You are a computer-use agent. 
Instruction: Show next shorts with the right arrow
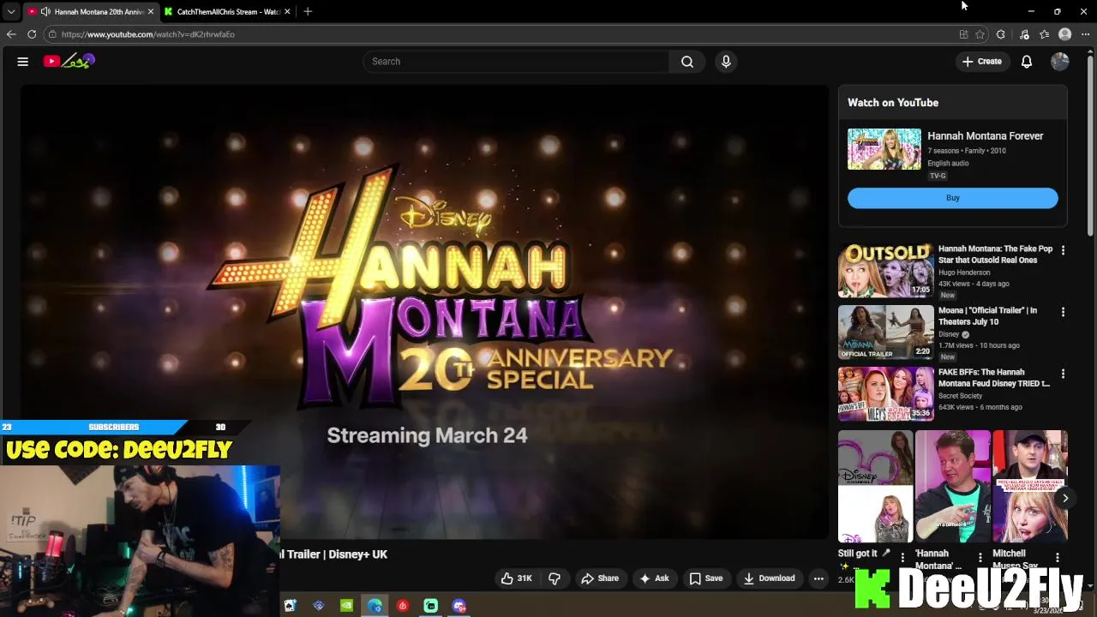coord(1065,498)
